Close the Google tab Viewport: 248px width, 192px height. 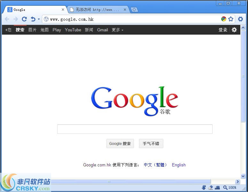point(63,10)
